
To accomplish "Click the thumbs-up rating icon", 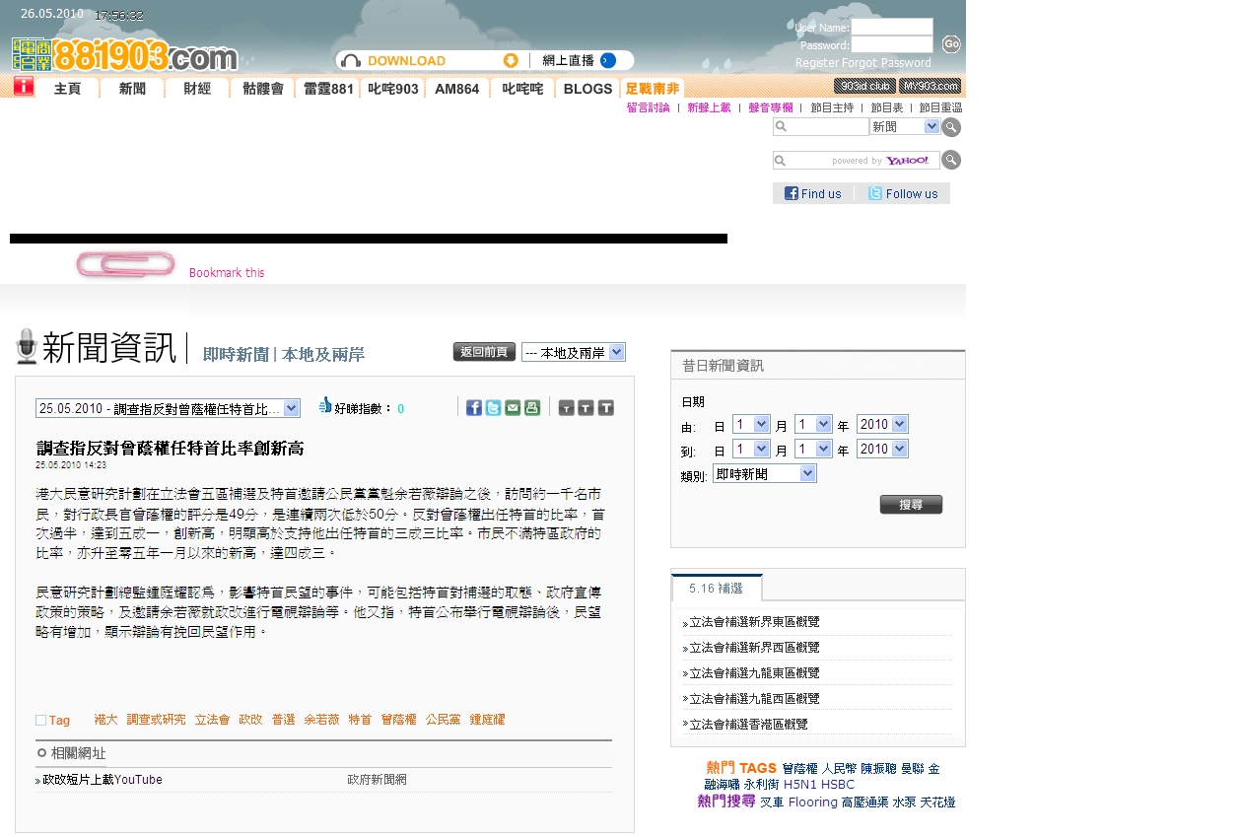I will [325, 405].
